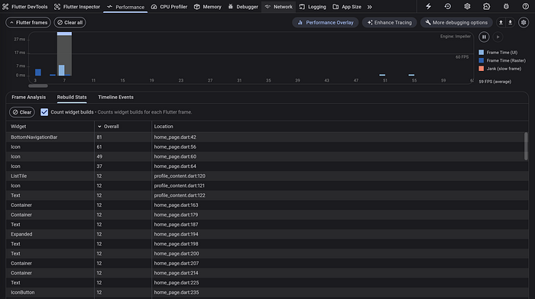Open DevTools settings gear in top bar

467,6
